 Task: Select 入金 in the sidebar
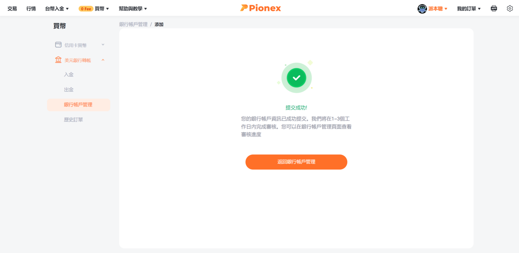69,75
